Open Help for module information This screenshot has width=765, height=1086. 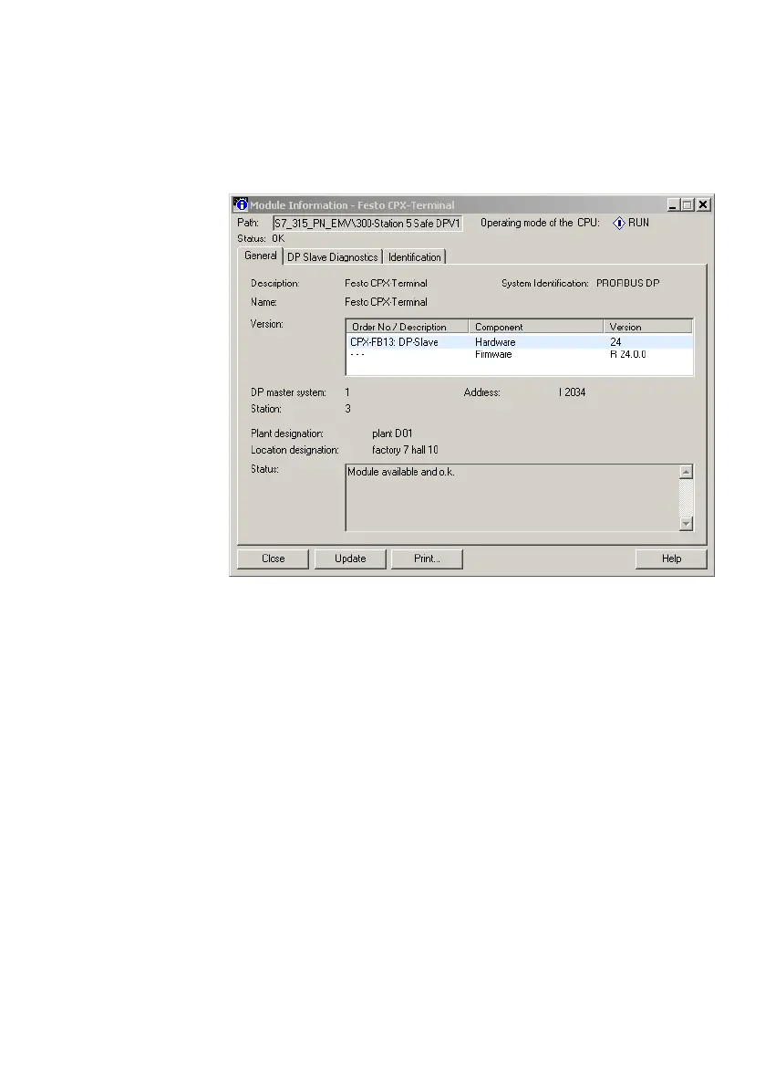(671, 559)
